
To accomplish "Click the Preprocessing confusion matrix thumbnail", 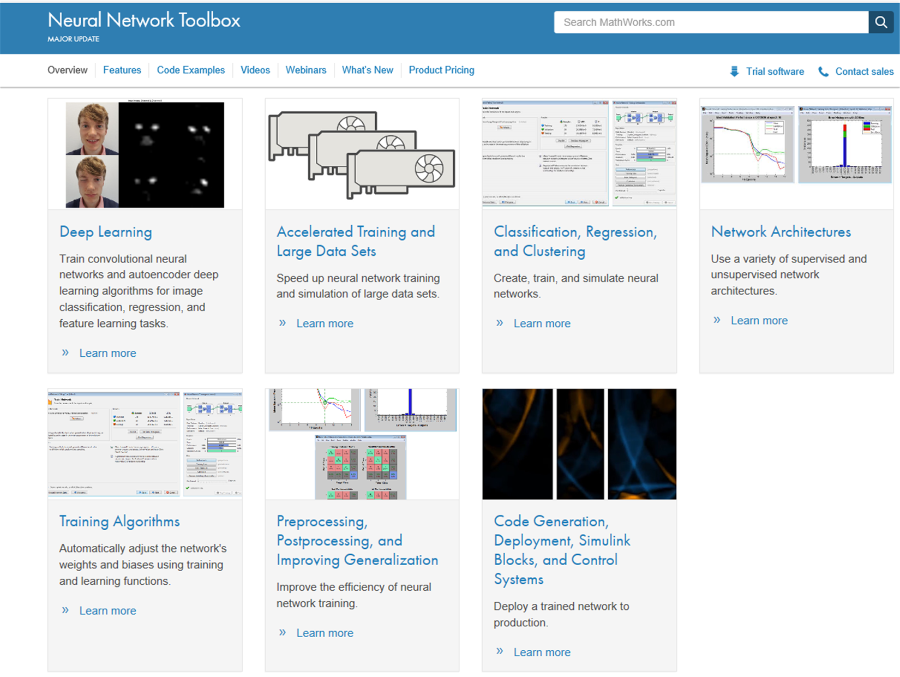I will pyautogui.click(x=362, y=444).
